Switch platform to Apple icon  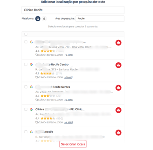44,18
